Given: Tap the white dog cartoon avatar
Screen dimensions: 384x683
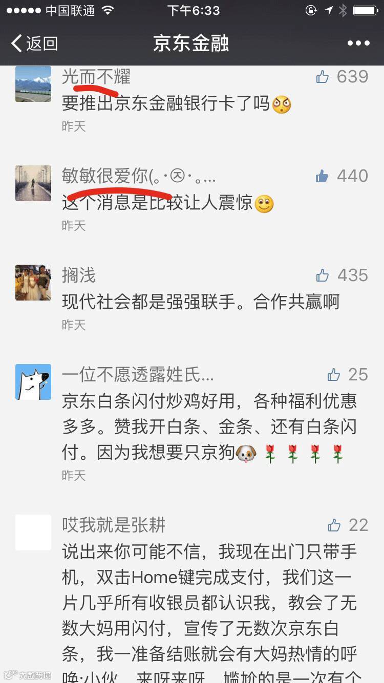Looking at the screenshot, I should [x=33, y=382].
